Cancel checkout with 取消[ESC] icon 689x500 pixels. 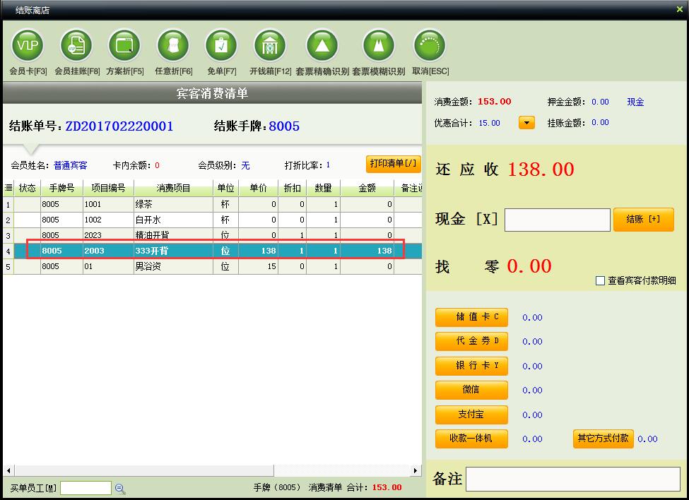430,45
